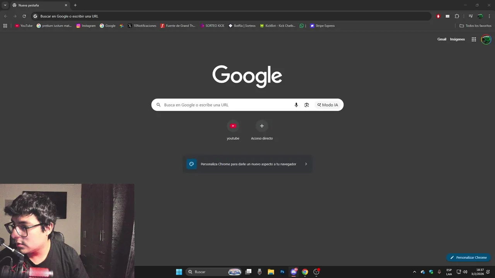Image resolution: width=495 pixels, height=278 pixels.
Task: Click the browser back arrow
Action: tap(5, 16)
